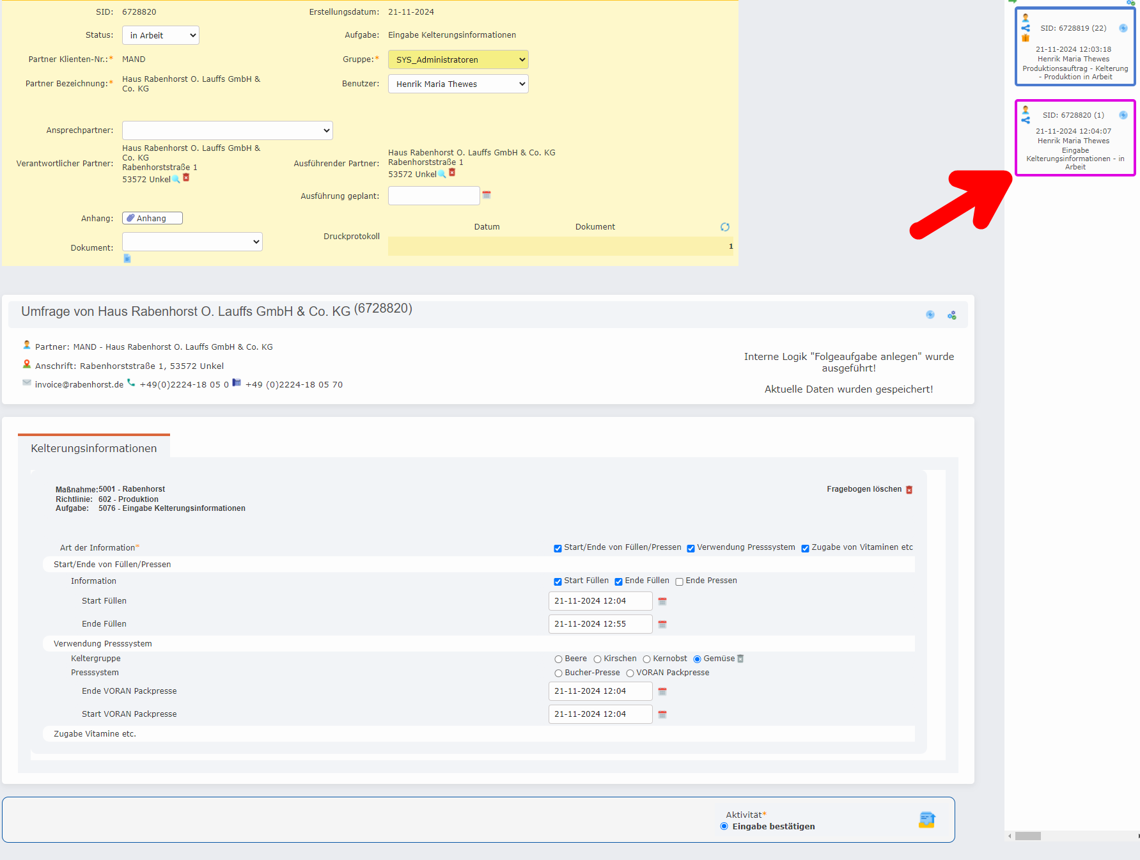Click the share icon on SID 6728819 card
Image resolution: width=1140 pixels, height=860 pixels.
tap(1026, 27)
